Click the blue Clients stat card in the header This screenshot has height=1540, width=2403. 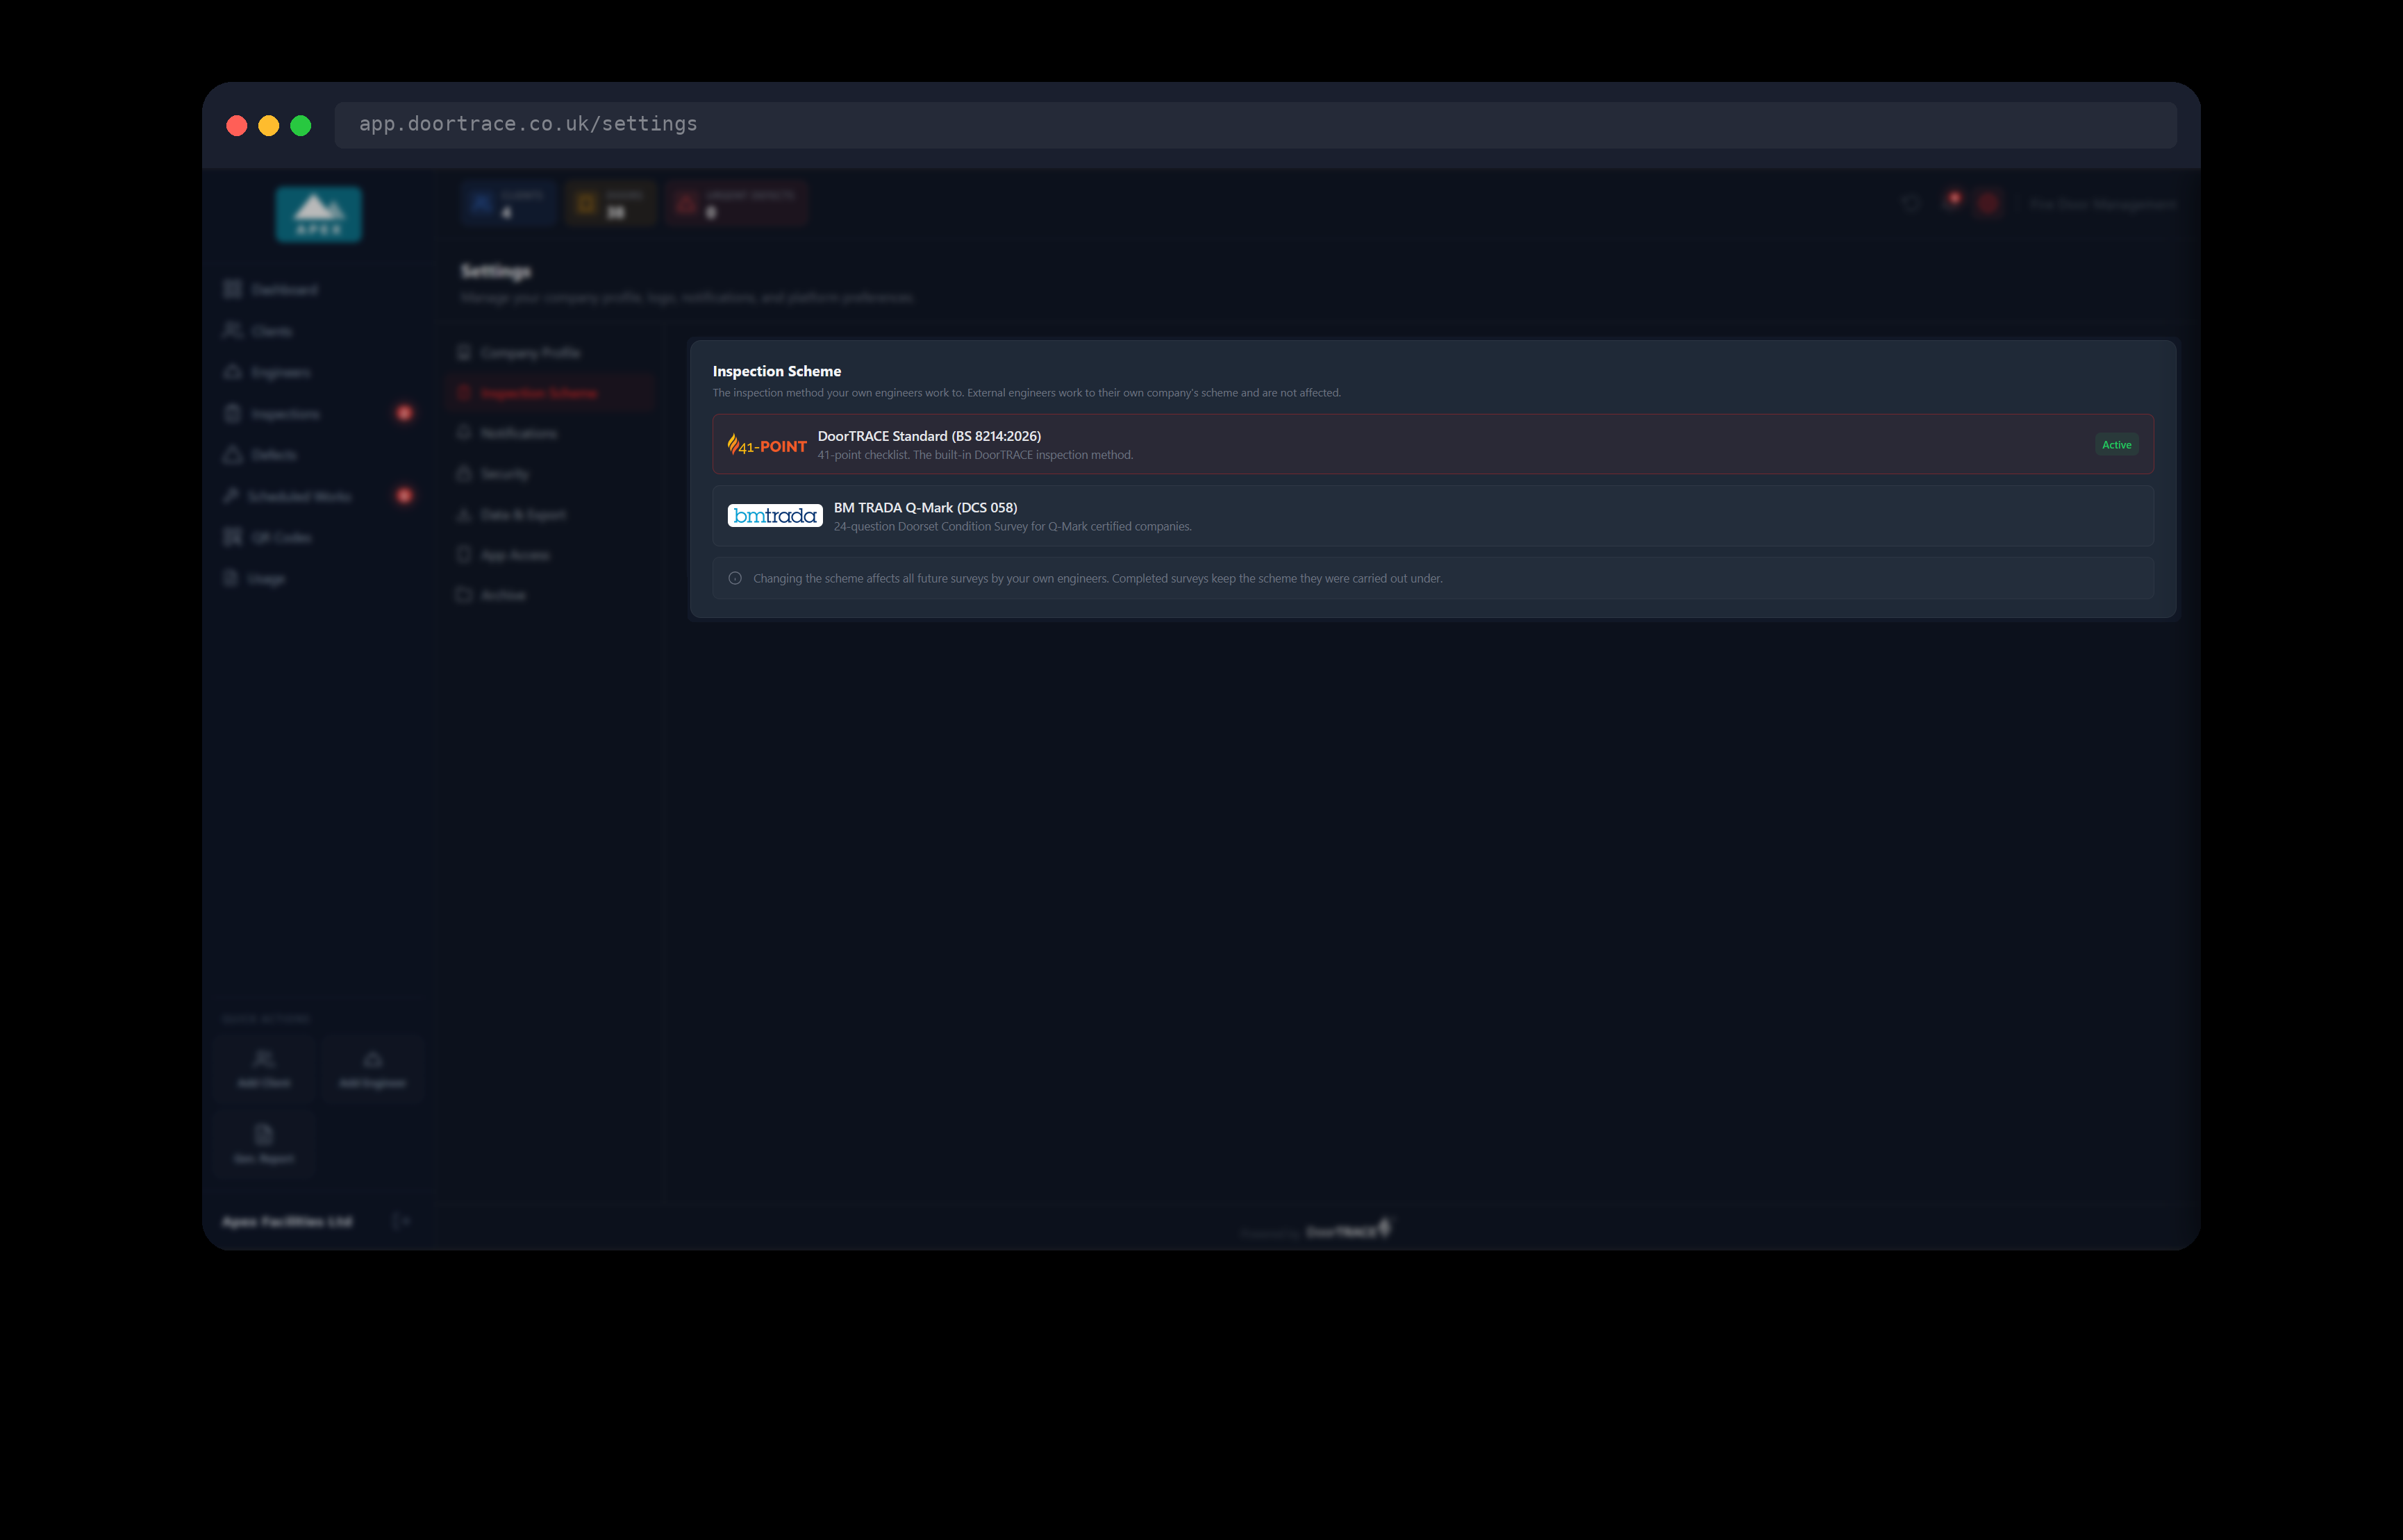(508, 204)
